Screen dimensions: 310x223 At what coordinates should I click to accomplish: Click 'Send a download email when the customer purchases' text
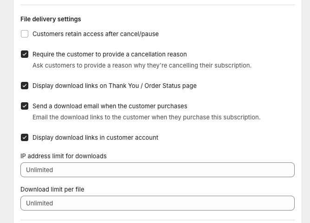pyautogui.click(x=110, y=106)
